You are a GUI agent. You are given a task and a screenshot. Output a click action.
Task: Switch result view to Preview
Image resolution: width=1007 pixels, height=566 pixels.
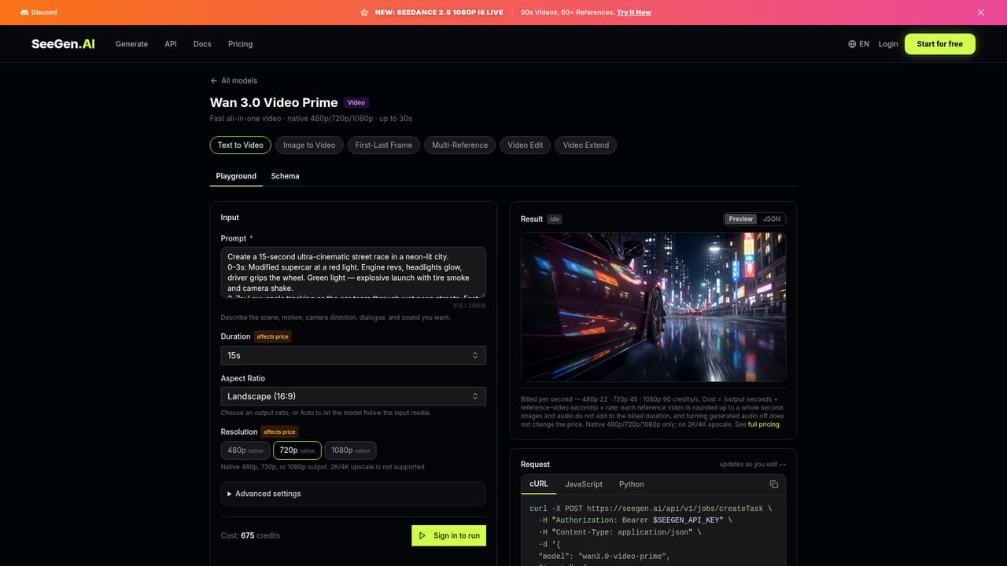click(x=740, y=219)
